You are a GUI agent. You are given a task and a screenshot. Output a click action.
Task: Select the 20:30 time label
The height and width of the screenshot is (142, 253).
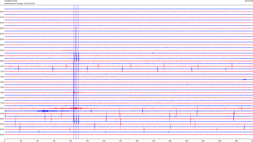click(x=2, y=119)
